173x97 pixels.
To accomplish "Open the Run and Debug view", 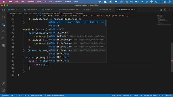I will [3, 32].
